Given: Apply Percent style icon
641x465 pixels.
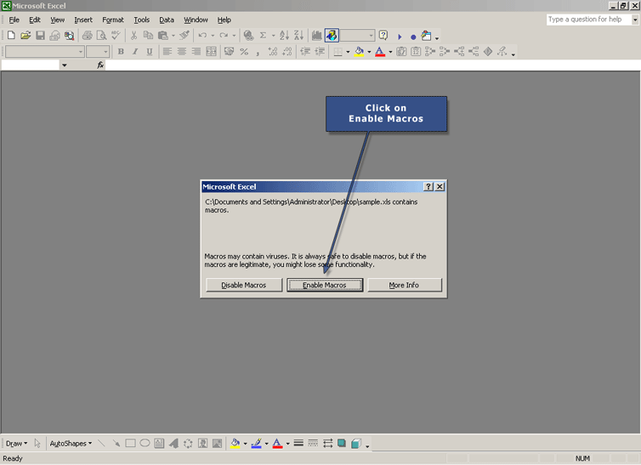Looking at the screenshot, I should 244,52.
